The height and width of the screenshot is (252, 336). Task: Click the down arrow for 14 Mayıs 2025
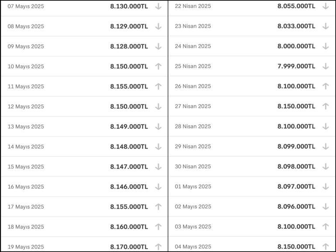point(158,147)
